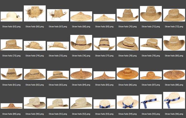This screenshot has height=118, width=186.
Task: Select the orange wide-brim hat Straw hats (86)
Action: pyautogui.click(x=127, y=74)
